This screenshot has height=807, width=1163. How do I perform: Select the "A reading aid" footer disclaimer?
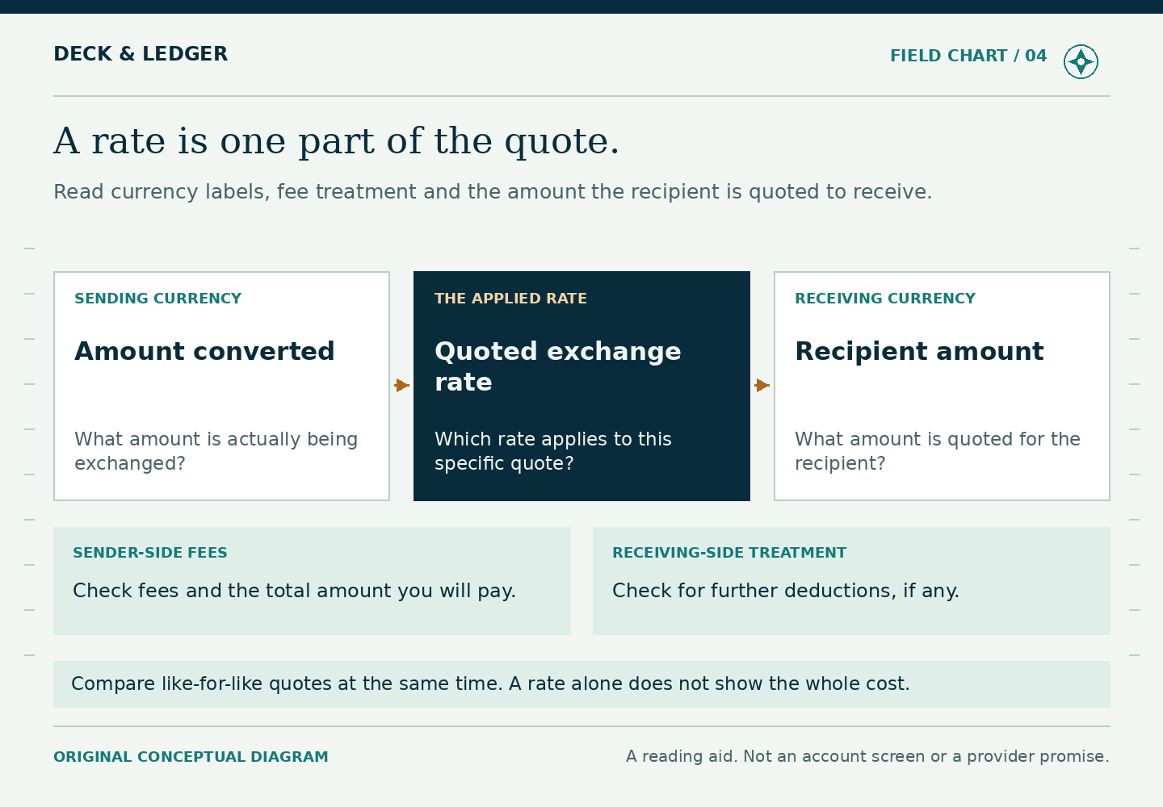click(867, 757)
